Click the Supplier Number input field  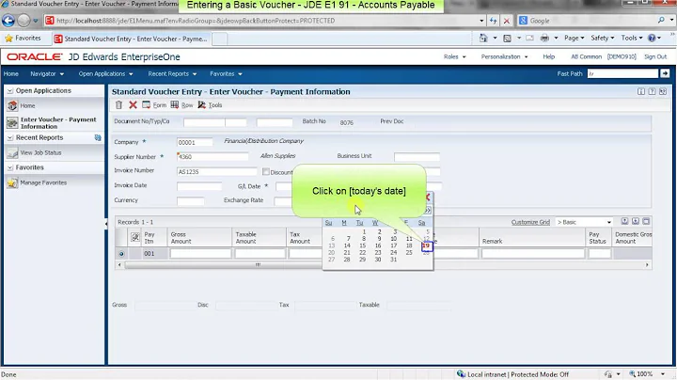[213, 157]
